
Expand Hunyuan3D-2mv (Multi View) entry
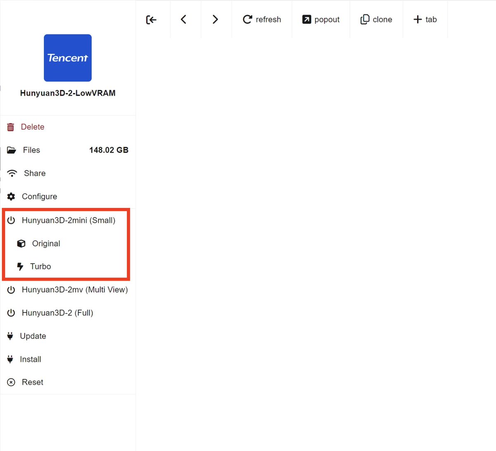[x=68, y=290]
